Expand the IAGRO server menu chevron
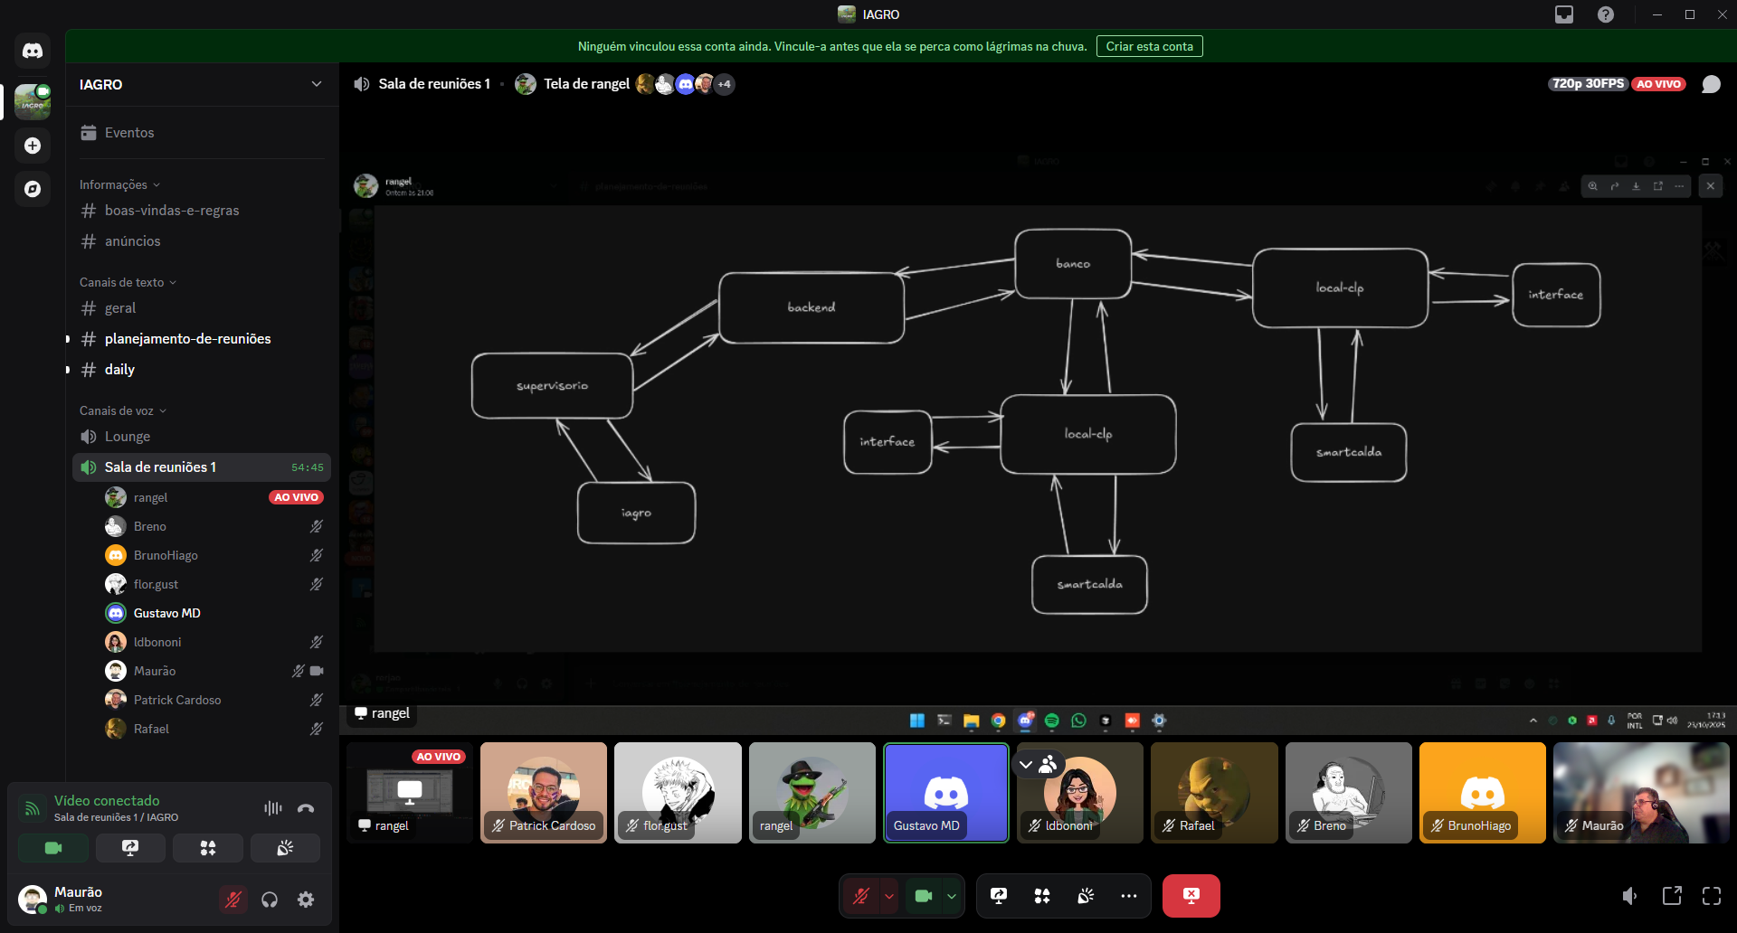Viewport: 1737px width, 933px height. coord(317,84)
